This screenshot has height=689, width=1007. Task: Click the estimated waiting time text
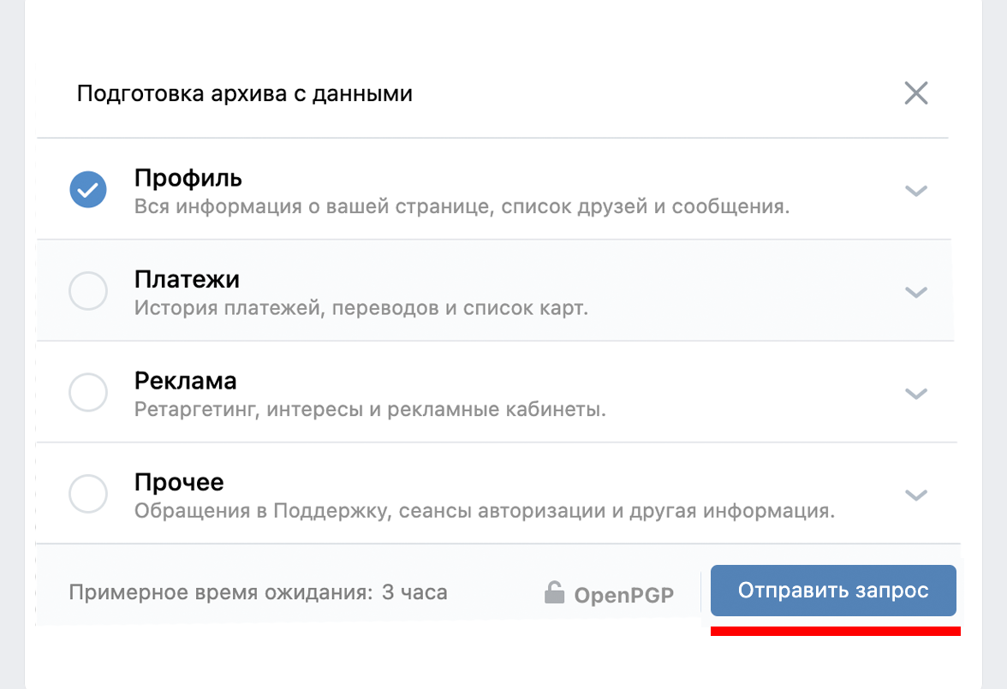tap(257, 591)
